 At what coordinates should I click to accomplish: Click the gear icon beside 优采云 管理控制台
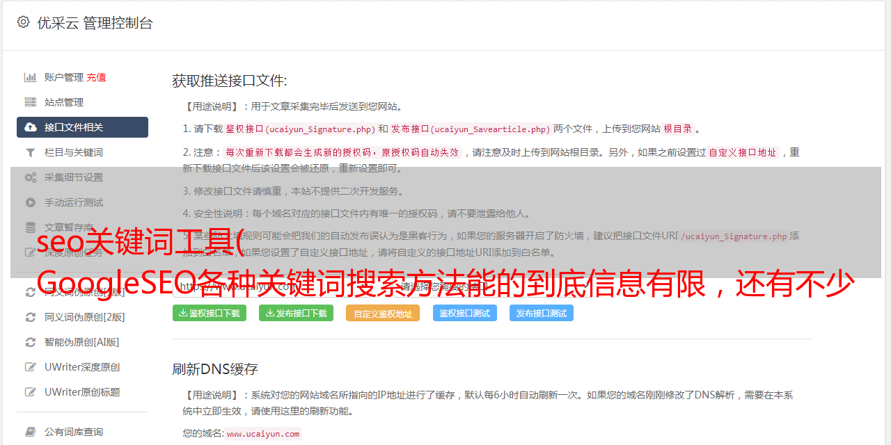(x=23, y=22)
